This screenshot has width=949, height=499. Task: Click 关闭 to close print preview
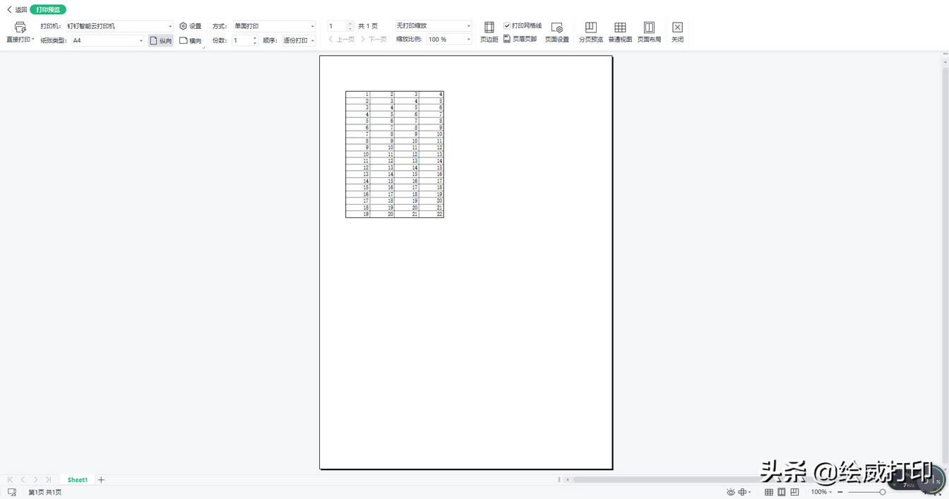[677, 32]
